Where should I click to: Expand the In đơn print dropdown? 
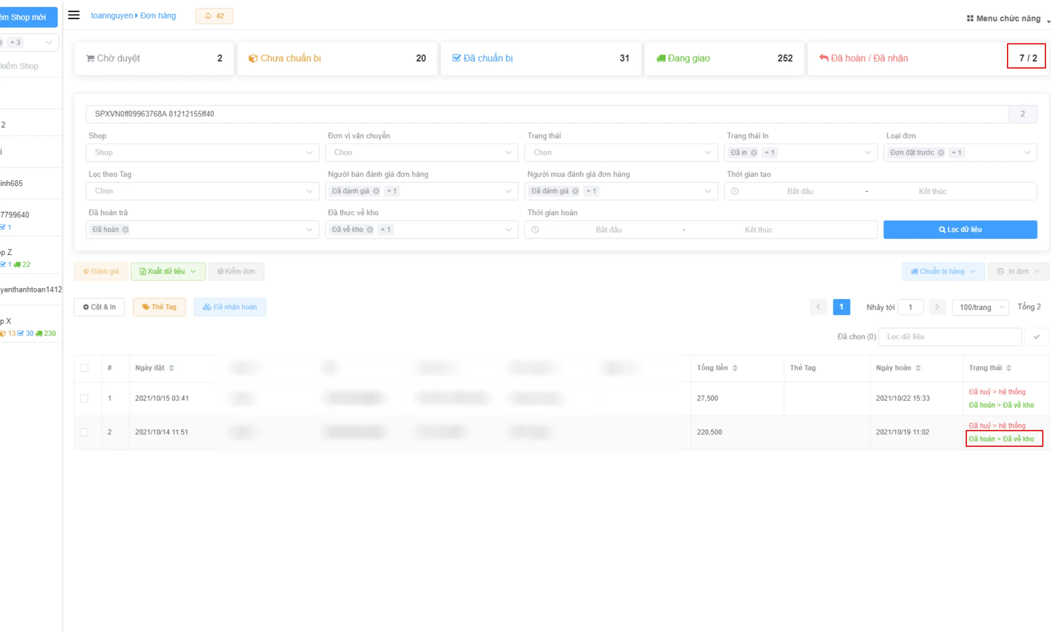[x=1018, y=272]
